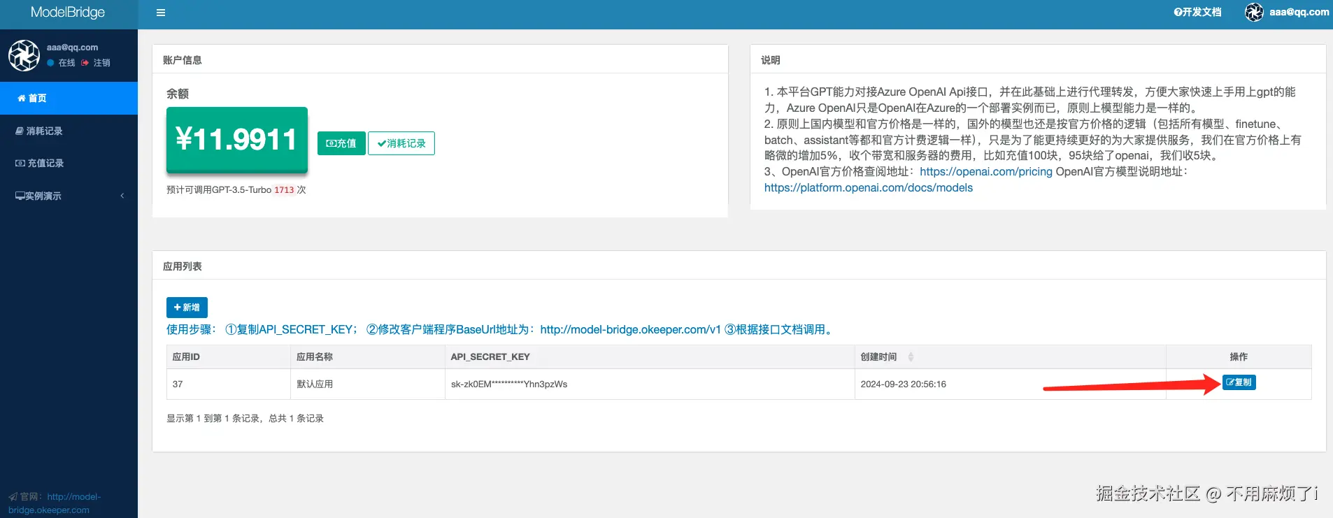Open the 开发文档 developer docs link

coord(1197,12)
